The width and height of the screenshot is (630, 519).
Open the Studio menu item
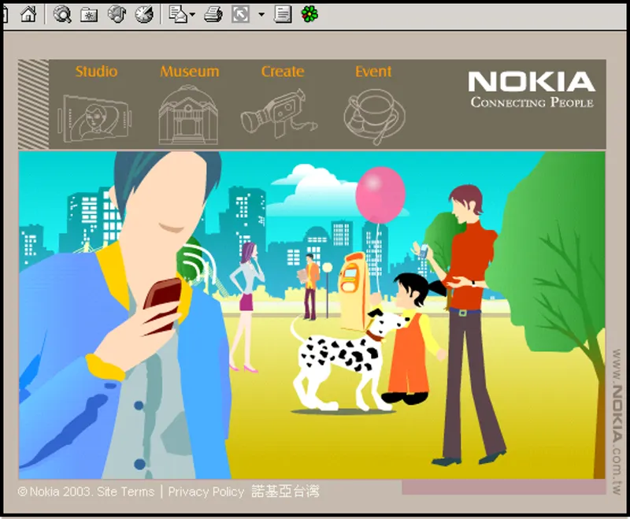point(96,72)
